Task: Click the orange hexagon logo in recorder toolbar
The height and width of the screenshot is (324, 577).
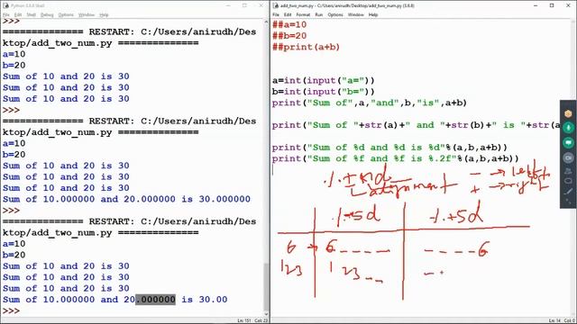Action: [568, 113]
